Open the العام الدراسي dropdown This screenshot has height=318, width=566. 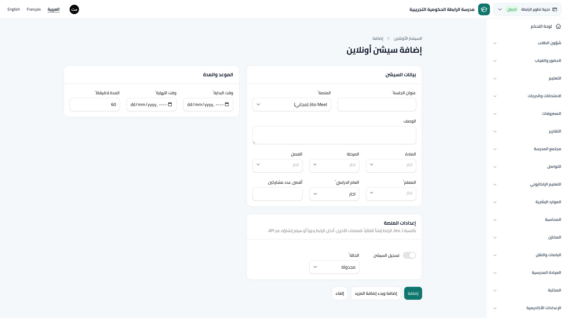pos(334,194)
